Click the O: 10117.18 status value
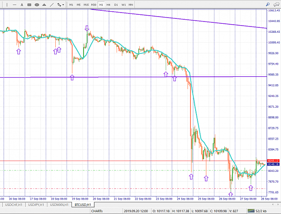Viewport: 281px width, 214px height. [x=161, y=211]
